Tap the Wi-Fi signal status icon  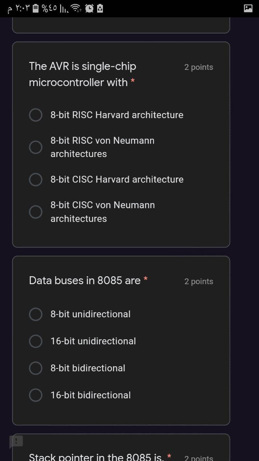[76, 8]
